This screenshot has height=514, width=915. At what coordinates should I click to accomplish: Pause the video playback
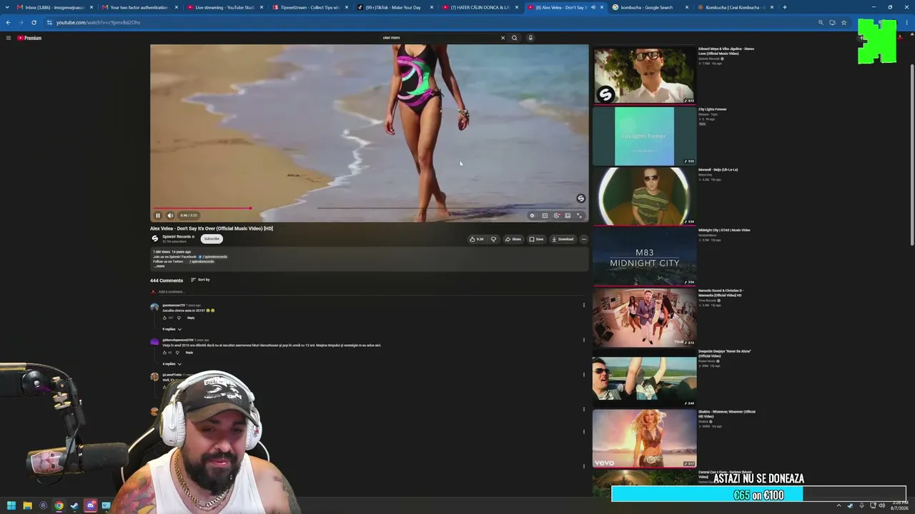pos(158,215)
